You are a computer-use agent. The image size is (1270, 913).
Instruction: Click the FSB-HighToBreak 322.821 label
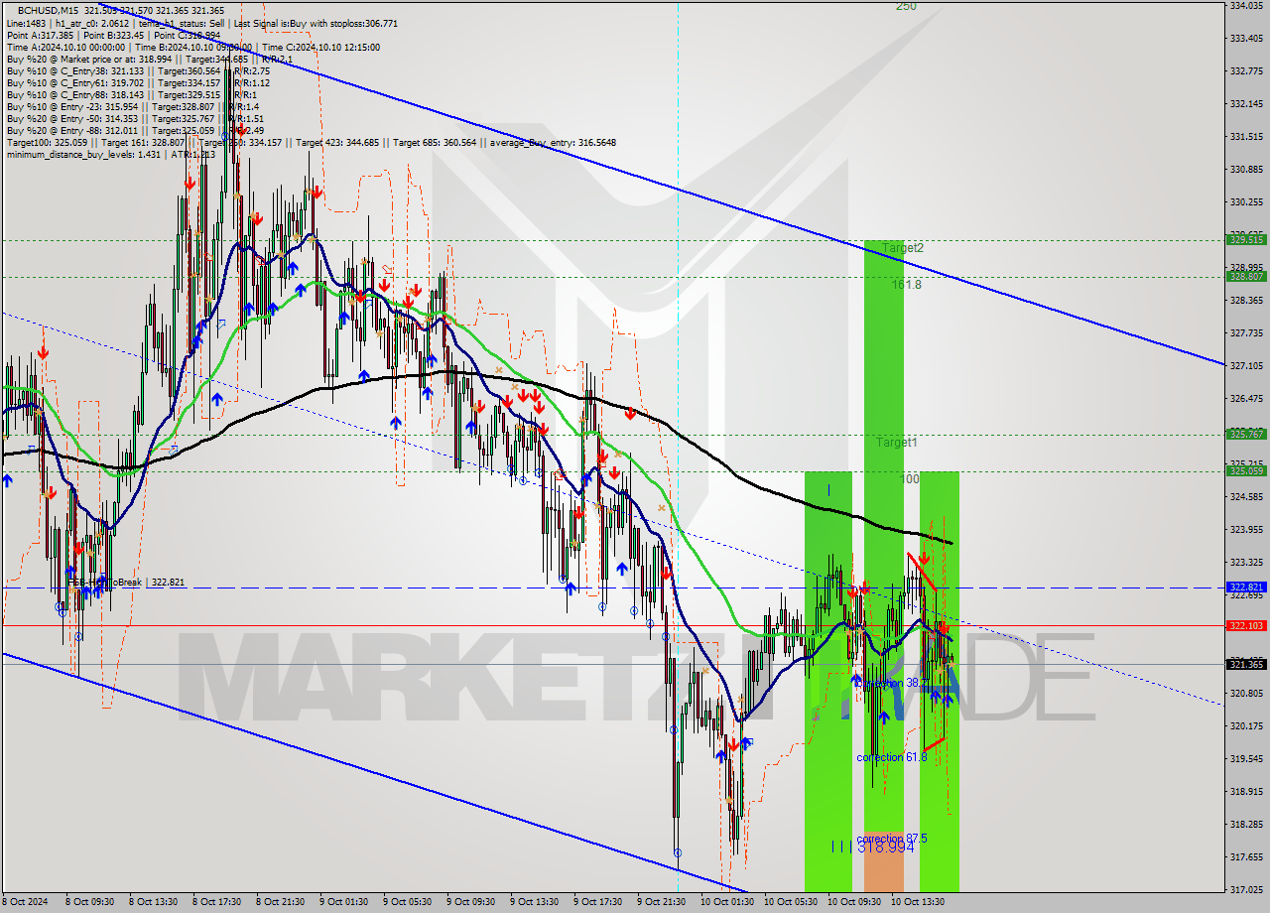coord(126,583)
